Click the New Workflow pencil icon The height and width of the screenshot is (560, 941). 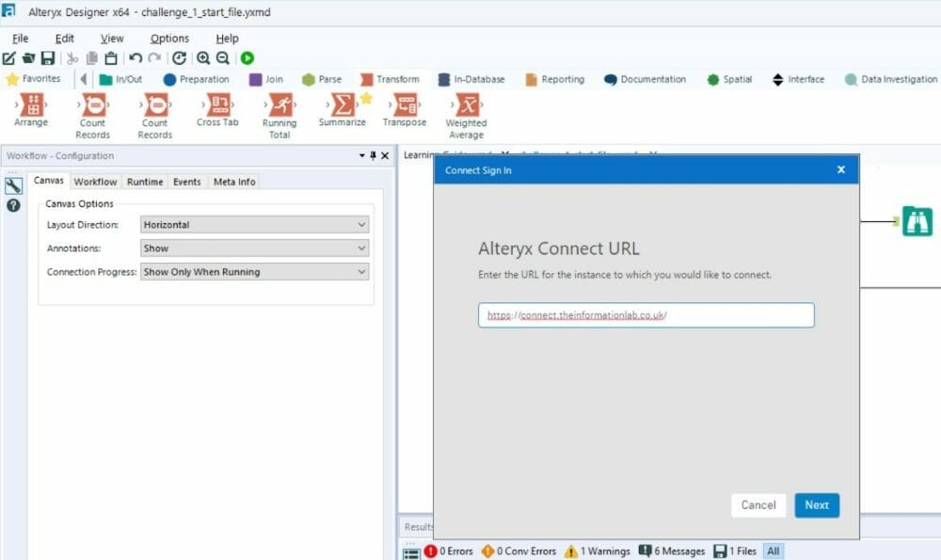click(x=9, y=58)
